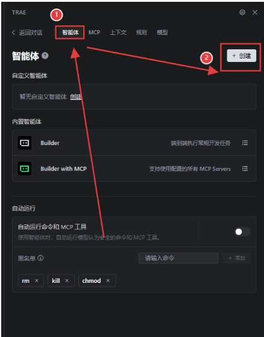Click the help icon beside 智能体 heading

pos(45,55)
